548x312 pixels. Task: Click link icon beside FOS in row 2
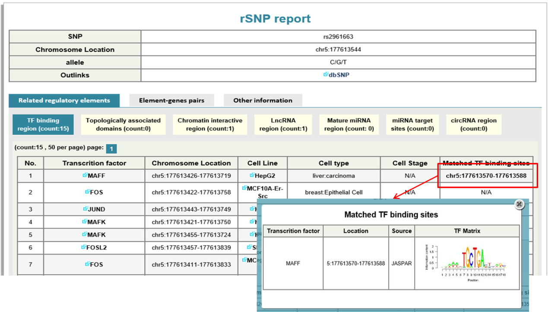tap(87, 192)
